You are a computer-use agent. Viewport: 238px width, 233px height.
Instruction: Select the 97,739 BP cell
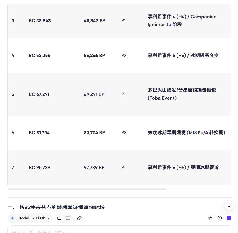click(x=94, y=168)
